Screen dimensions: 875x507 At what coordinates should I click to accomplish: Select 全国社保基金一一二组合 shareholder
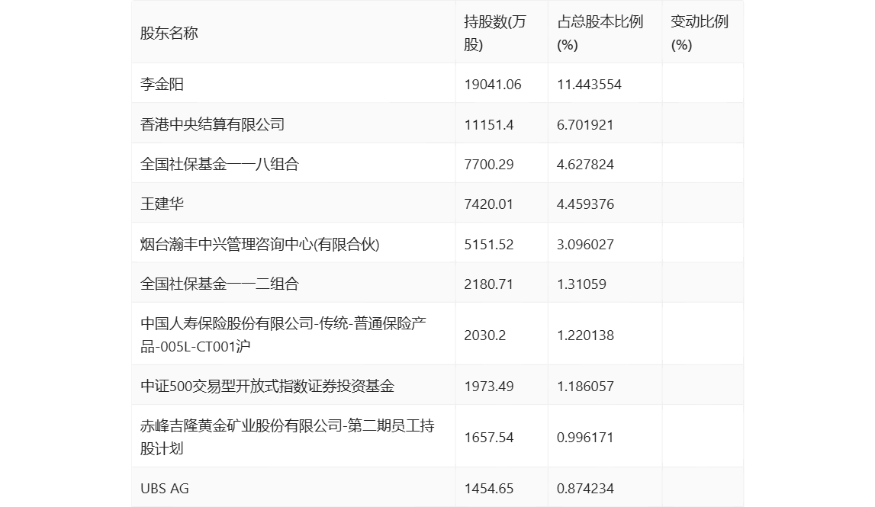click(x=220, y=284)
